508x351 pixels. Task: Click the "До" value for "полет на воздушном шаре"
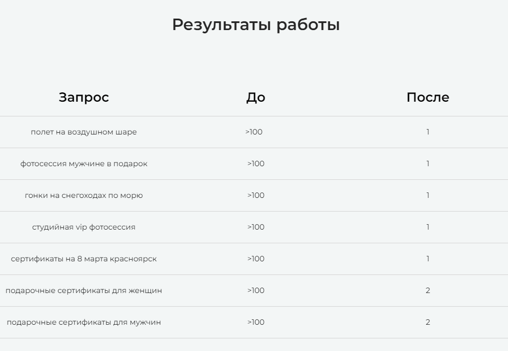point(254,132)
